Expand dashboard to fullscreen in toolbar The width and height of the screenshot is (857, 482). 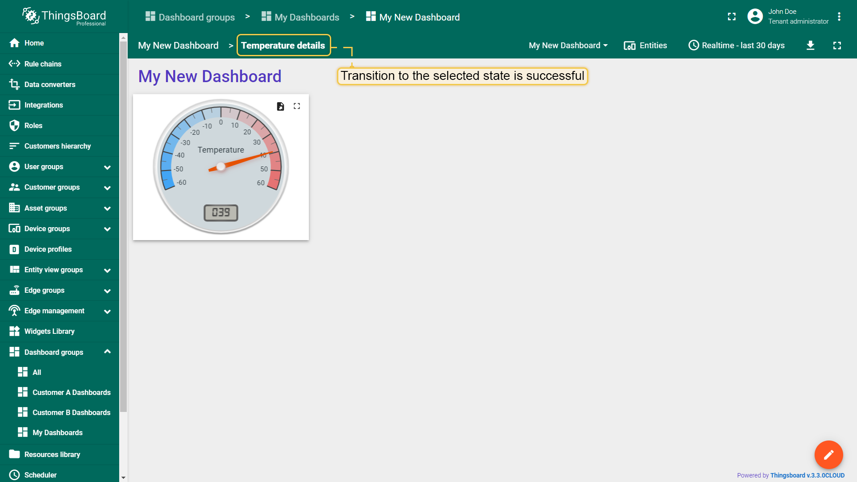pyautogui.click(x=837, y=46)
